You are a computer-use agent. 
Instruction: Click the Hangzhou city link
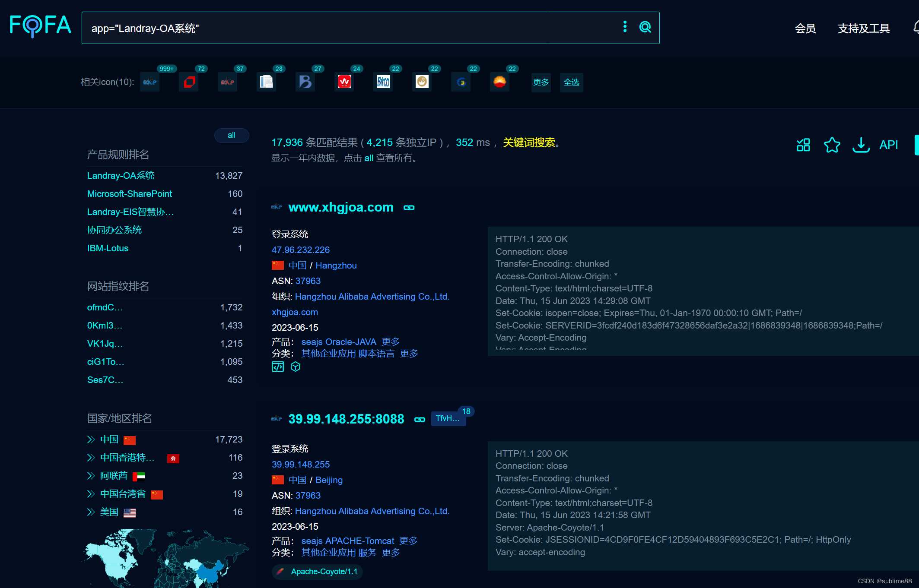336,266
